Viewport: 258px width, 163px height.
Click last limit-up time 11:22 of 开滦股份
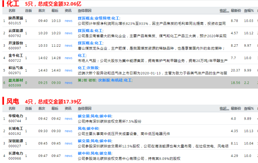[x=56, y=45]
